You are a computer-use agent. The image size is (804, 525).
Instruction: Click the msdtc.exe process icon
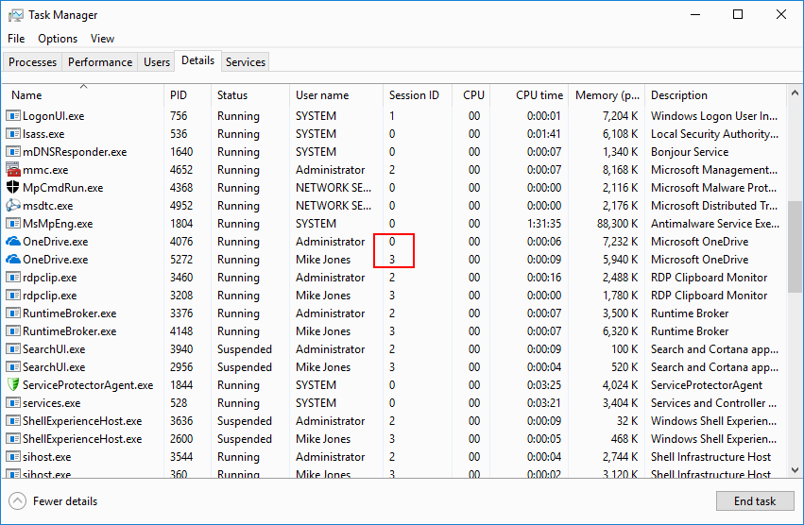(x=13, y=206)
